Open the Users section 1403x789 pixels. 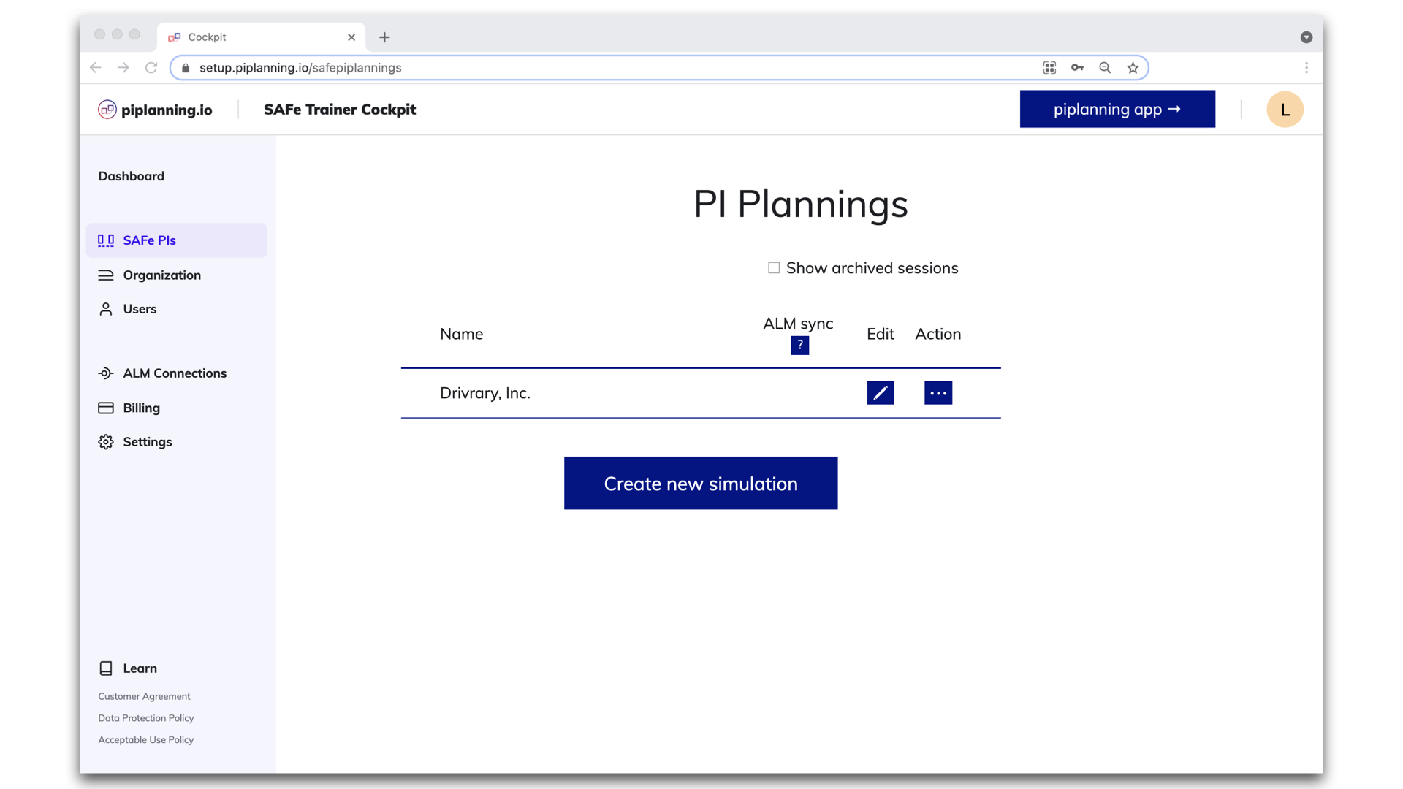tap(140, 309)
